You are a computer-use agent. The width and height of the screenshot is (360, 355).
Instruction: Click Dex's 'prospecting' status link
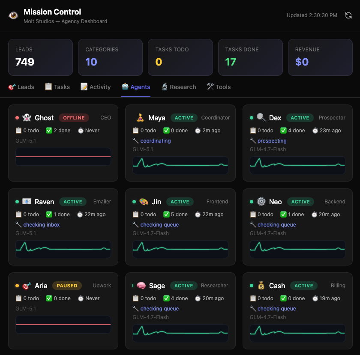point(272,140)
